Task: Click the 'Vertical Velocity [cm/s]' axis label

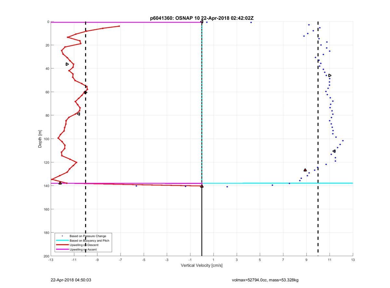Action: pos(201,266)
